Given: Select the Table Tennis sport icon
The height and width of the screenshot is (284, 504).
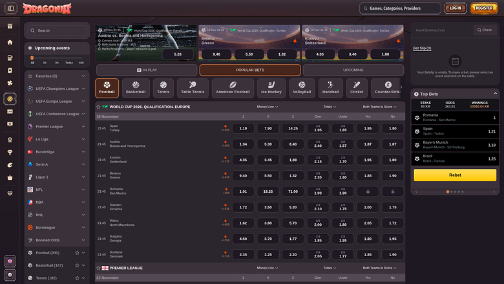Looking at the screenshot, I should coord(193,88).
